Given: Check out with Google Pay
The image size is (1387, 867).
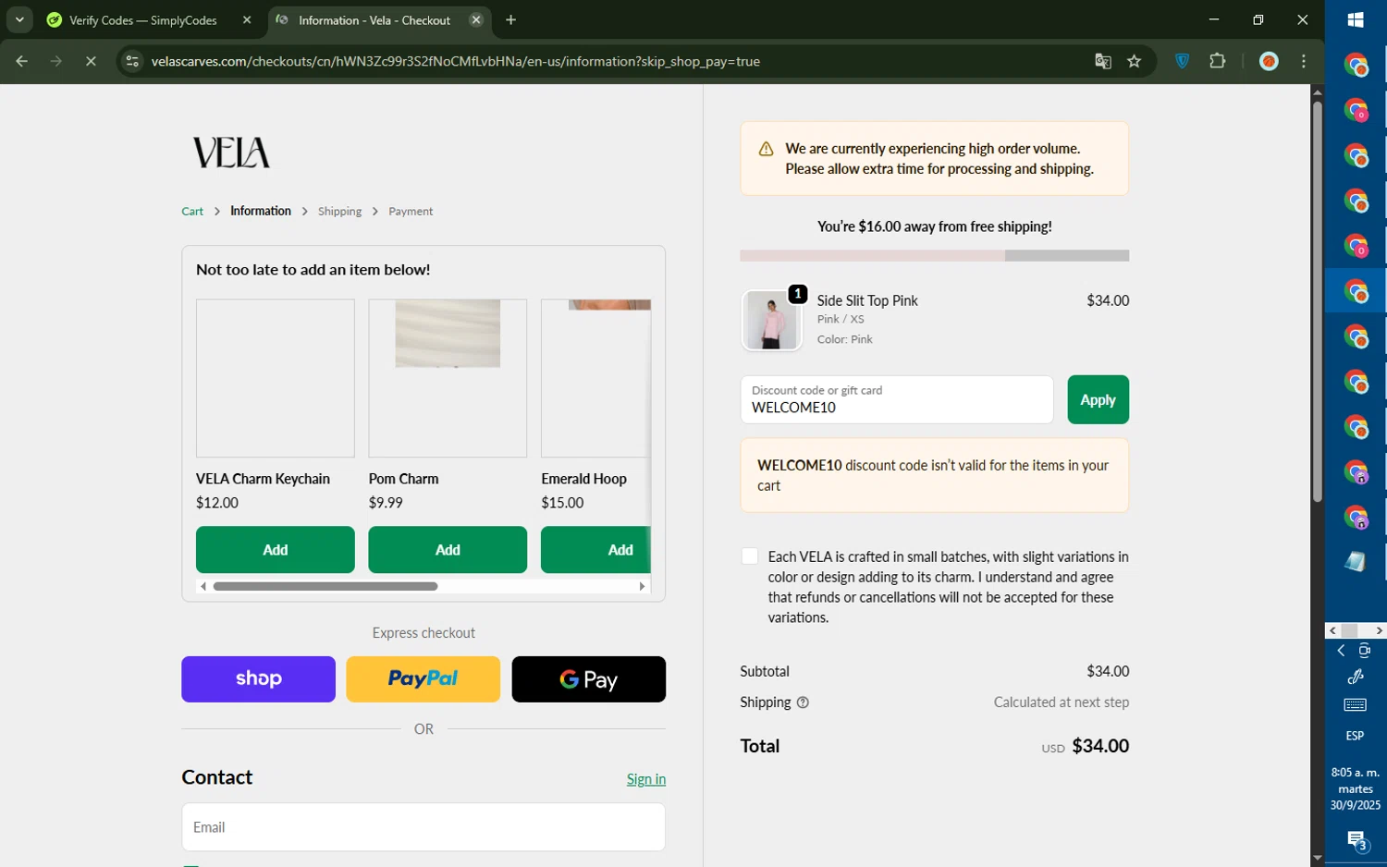Looking at the screenshot, I should point(588,679).
